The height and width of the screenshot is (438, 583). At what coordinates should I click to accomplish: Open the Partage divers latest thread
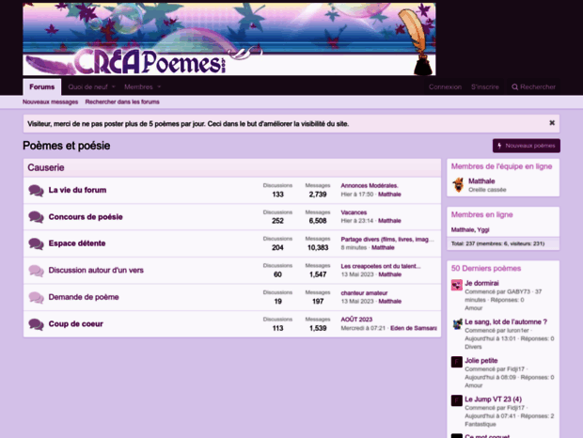387,240
